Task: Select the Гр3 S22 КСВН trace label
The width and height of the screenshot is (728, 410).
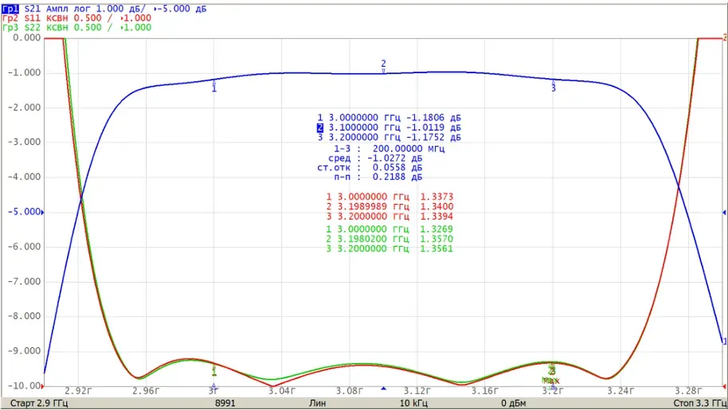Action: tap(76, 27)
